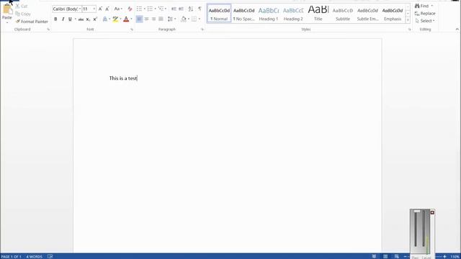Justify the text
The width and height of the screenshot is (461, 259).
coord(161,19)
